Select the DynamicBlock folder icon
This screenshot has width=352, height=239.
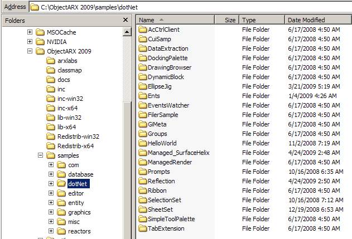143,77
